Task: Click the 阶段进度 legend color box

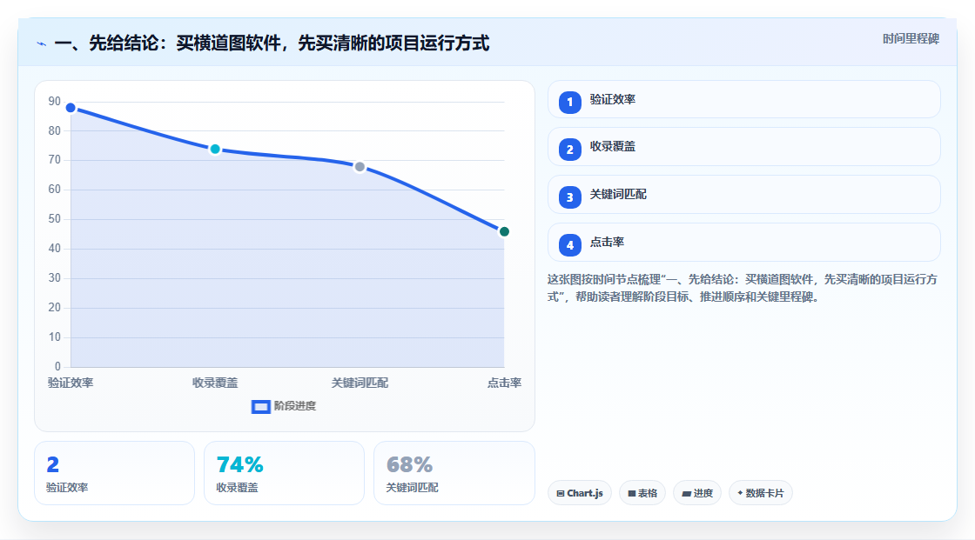Action: pyautogui.click(x=260, y=407)
